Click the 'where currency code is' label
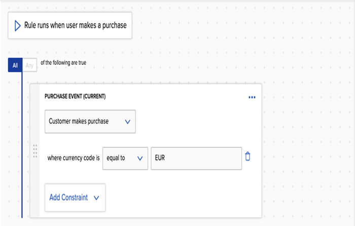Viewport: 355px width, 226px height. tap(74, 158)
